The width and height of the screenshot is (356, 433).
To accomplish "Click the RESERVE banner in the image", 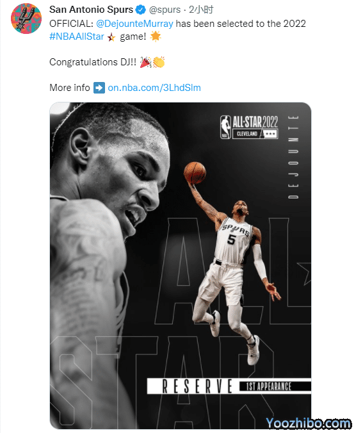I will tap(193, 386).
